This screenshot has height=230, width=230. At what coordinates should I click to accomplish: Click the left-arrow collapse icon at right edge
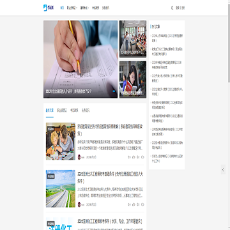tap(223, 170)
